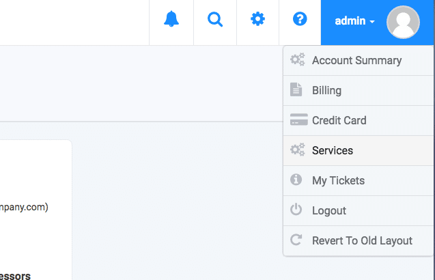This screenshot has width=435, height=280.
Task: Click the notifications bell icon
Action: pyautogui.click(x=171, y=20)
